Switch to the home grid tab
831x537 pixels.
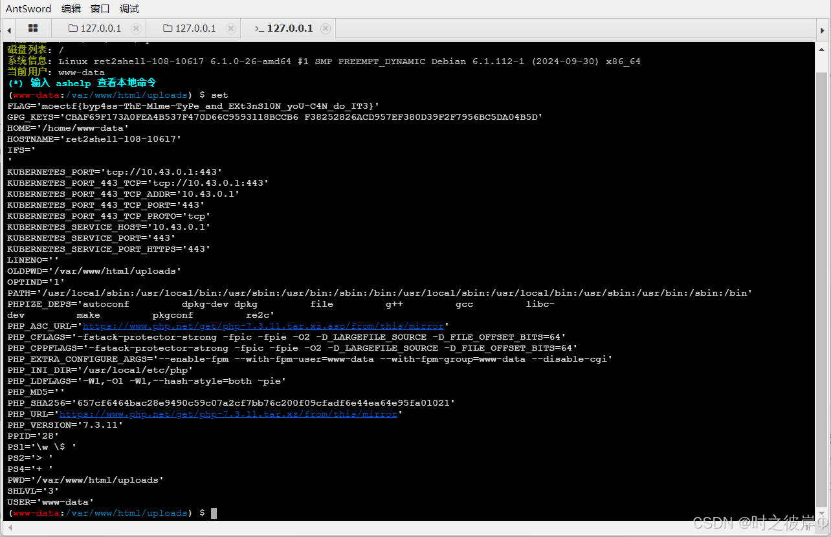click(33, 28)
